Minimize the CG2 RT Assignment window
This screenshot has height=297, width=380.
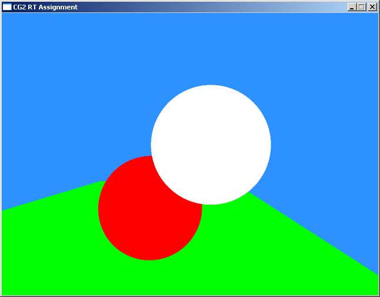coord(352,7)
